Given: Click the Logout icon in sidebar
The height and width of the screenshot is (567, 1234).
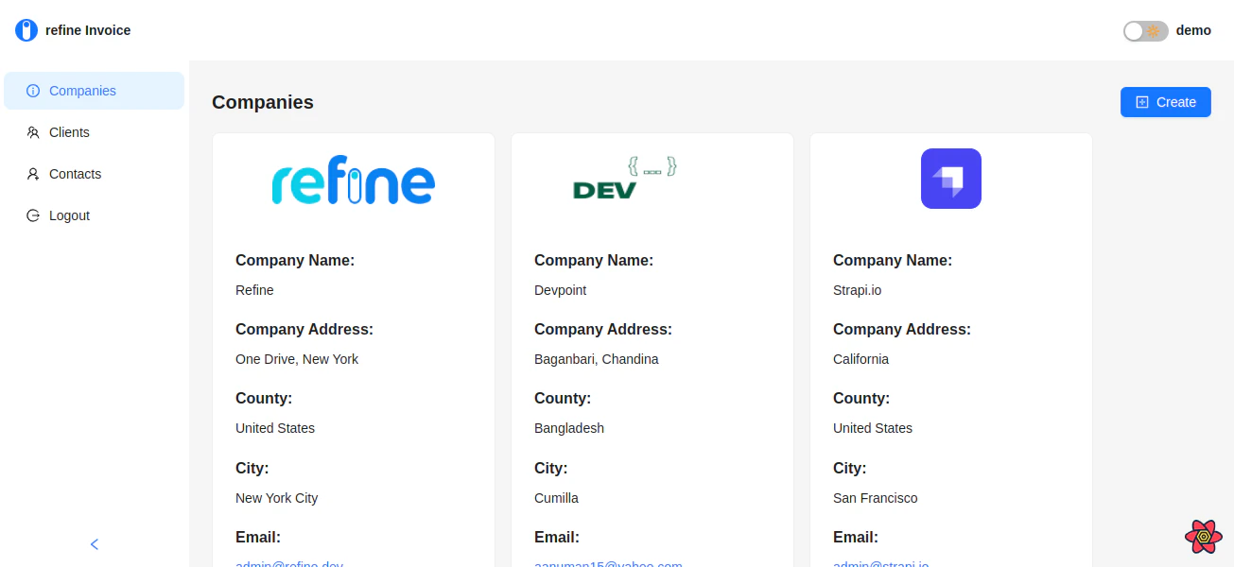Looking at the screenshot, I should [x=31, y=215].
